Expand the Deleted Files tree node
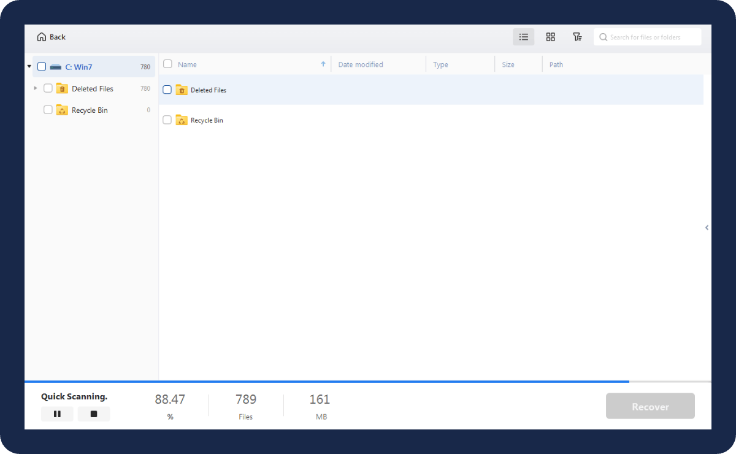Image resolution: width=736 pixels, height=454 pixels. (x=36, y=88)
